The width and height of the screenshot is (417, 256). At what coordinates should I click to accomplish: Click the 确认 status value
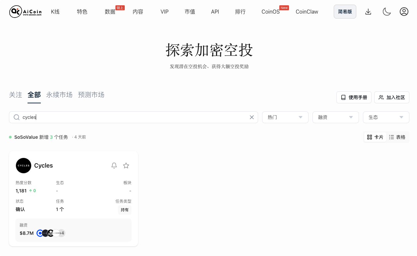20,209
